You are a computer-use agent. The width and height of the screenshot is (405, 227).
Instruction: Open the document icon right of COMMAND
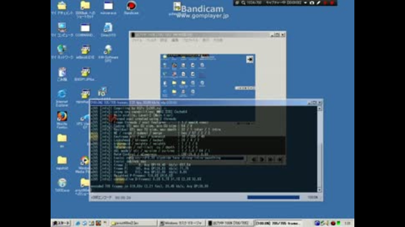[108, 28]
